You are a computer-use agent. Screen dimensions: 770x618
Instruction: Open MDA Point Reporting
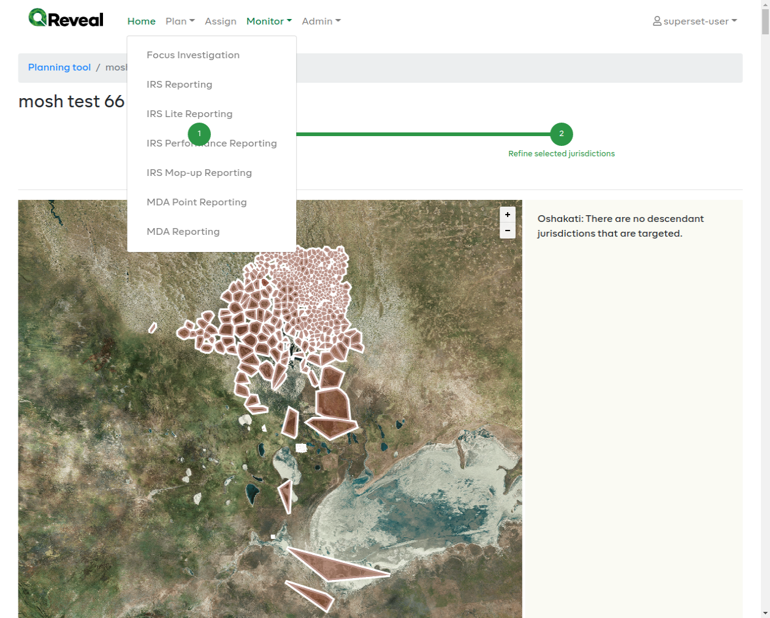(196, 202)
